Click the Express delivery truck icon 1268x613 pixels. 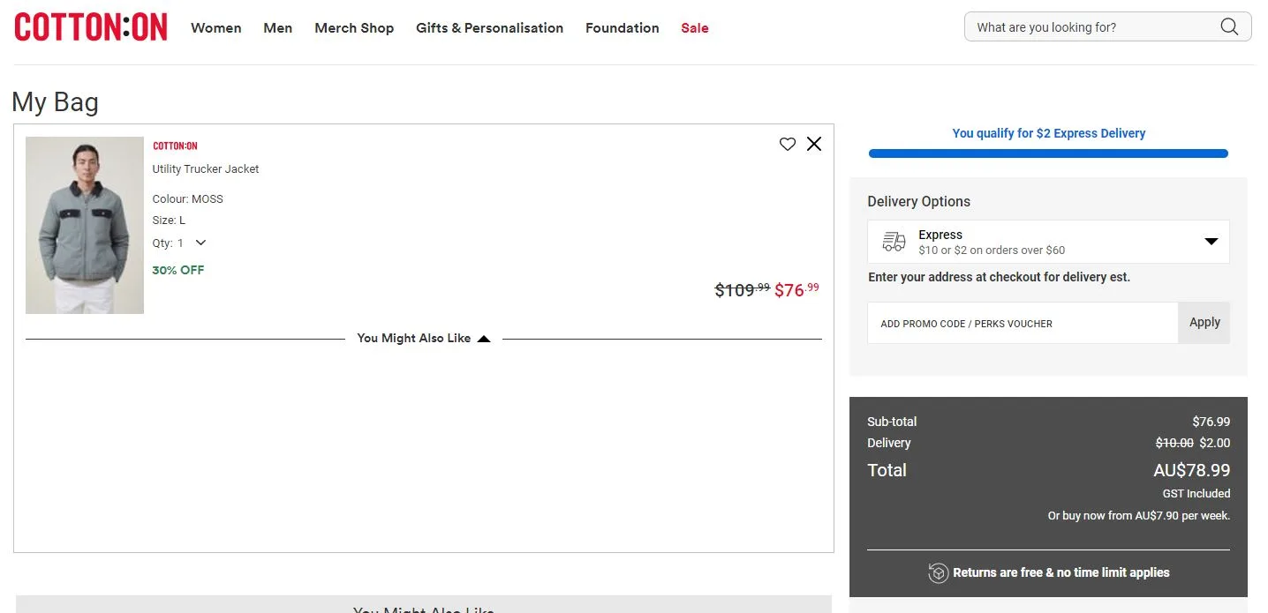tap(894, 242)
